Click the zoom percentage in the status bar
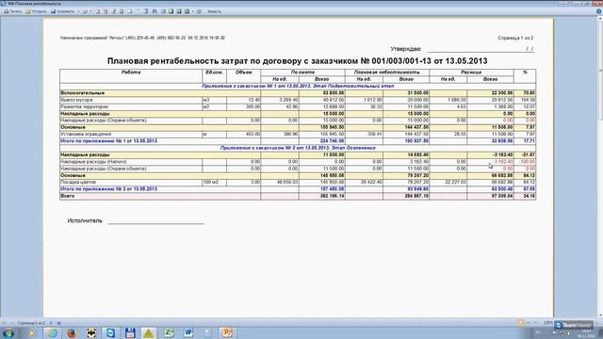 (548, 323)
